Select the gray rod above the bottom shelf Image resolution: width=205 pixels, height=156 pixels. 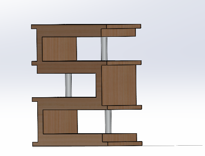(108, 122)
